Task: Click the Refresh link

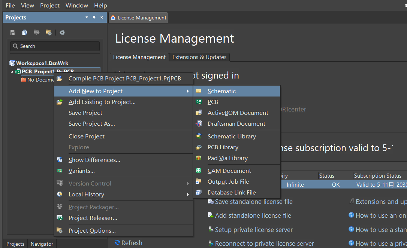Action: coord(132,243)
